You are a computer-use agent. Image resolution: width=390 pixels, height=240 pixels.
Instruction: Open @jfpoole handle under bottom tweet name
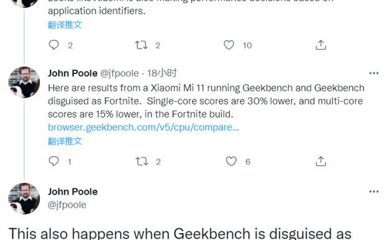point(67,205)
